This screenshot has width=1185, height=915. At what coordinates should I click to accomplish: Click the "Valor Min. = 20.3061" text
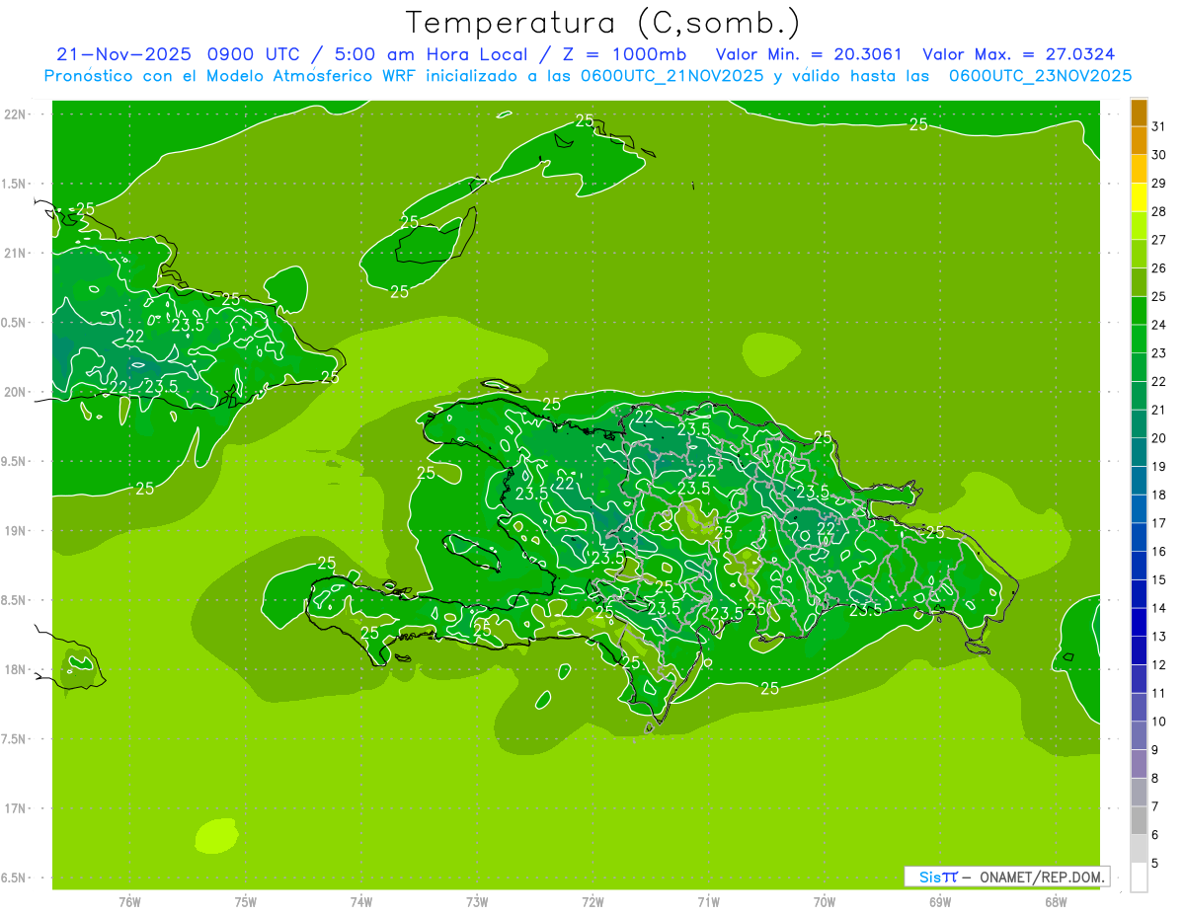[x=808, y=54]
